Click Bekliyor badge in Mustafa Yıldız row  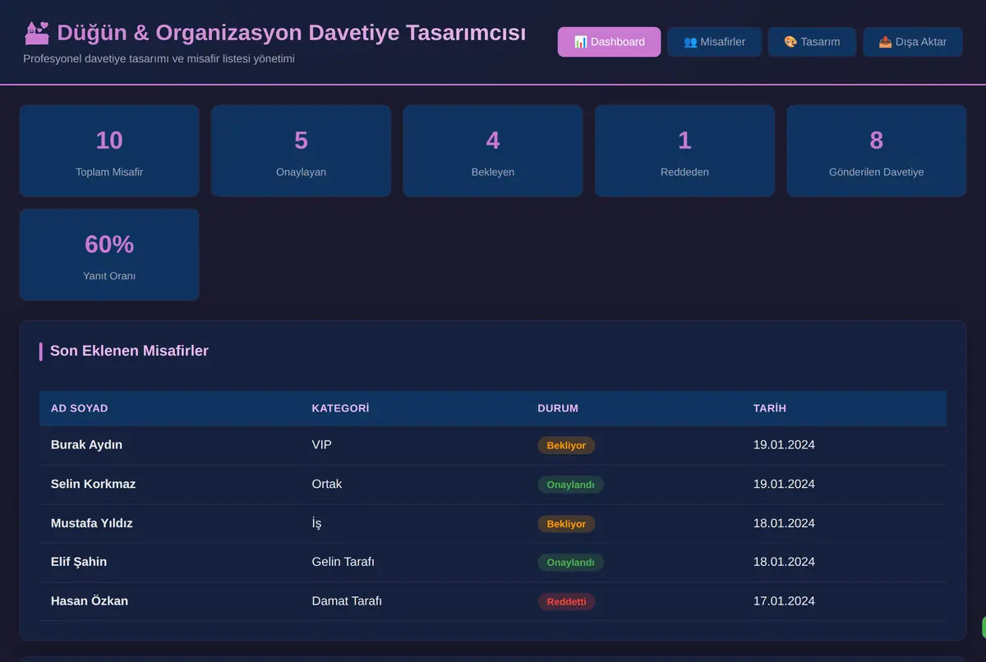pyautogui.click(x=566, y=523)
